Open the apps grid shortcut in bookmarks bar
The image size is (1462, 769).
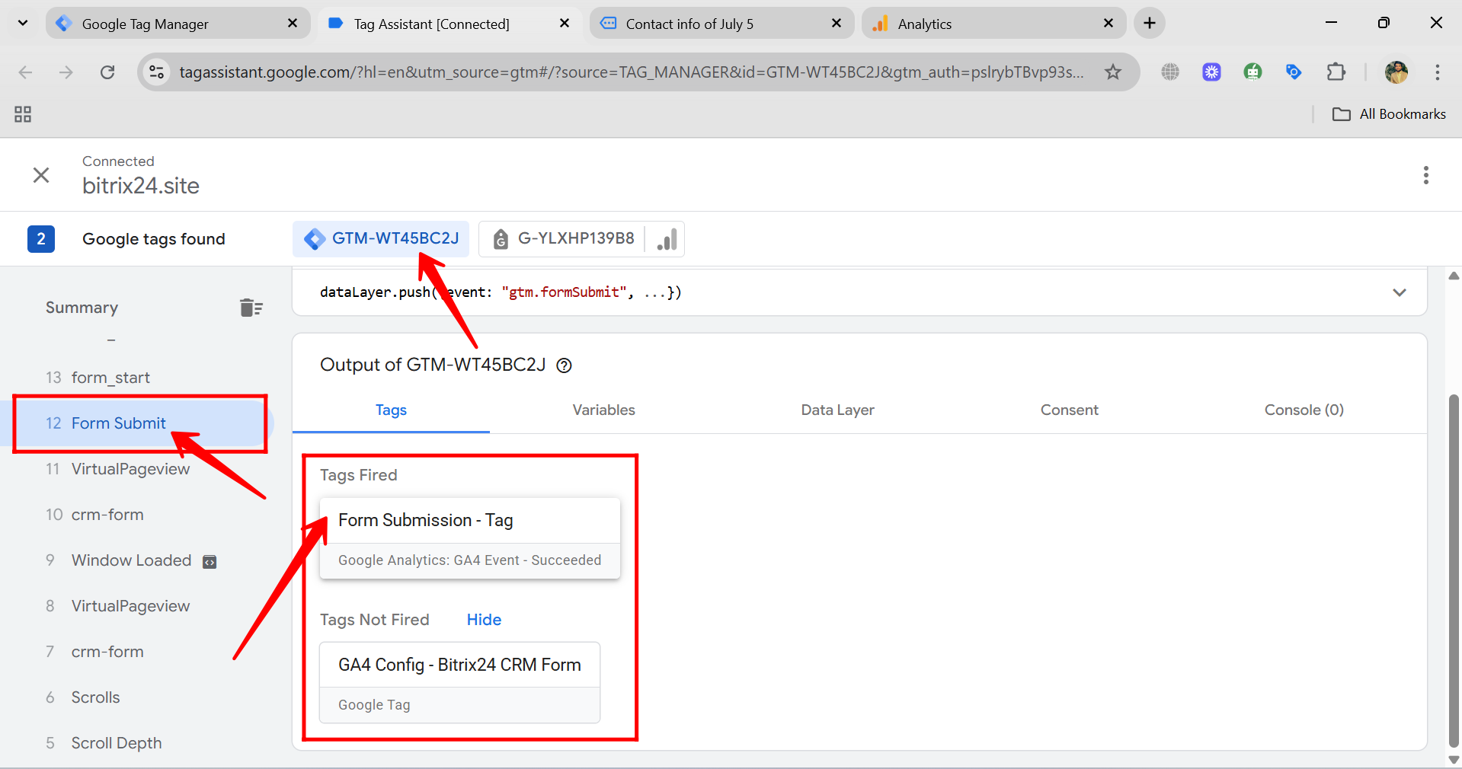click(x=23, y=114)
